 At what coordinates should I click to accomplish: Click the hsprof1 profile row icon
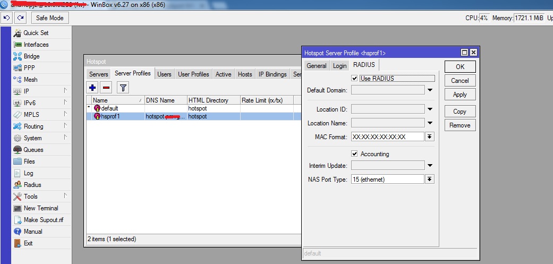(97, 116)
